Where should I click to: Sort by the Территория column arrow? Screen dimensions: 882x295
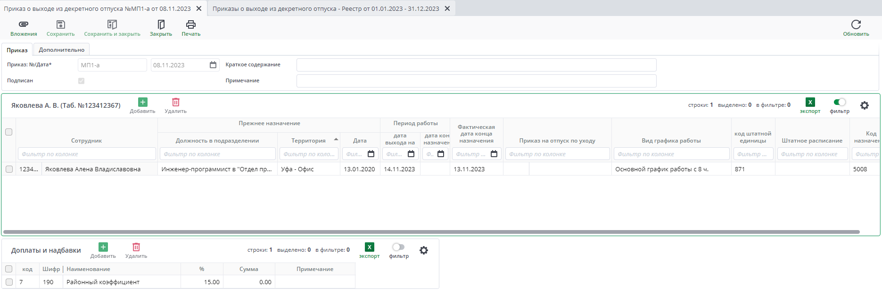[x=336, y=139]
